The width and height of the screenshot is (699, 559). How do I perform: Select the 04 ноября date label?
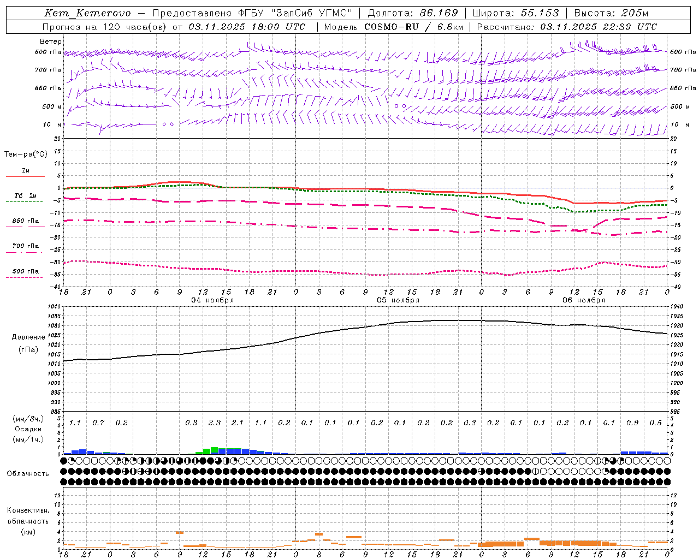pyautogui.click(x=212, y=300)
